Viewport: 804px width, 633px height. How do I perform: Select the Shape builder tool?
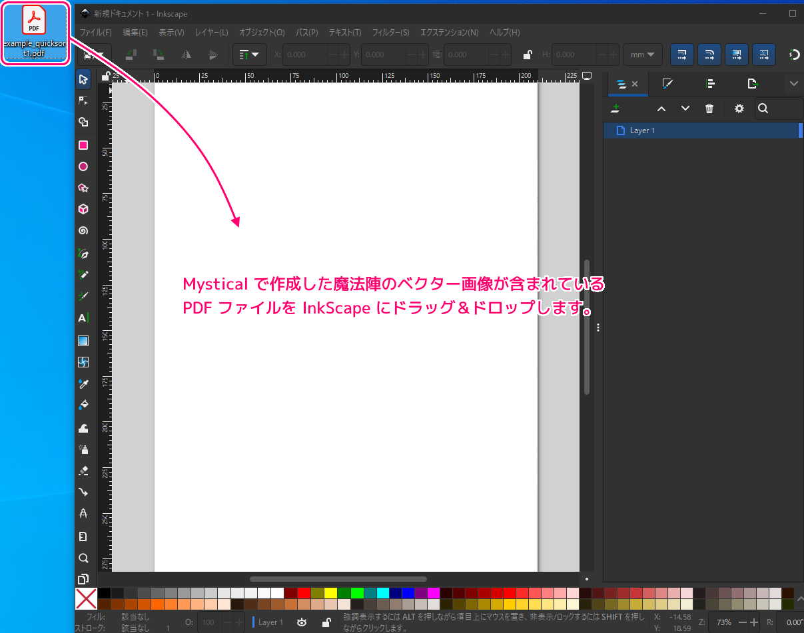click(83, 122)
